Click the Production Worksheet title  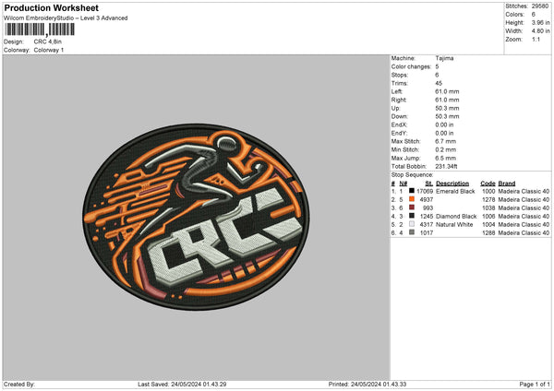coord(51,7)
